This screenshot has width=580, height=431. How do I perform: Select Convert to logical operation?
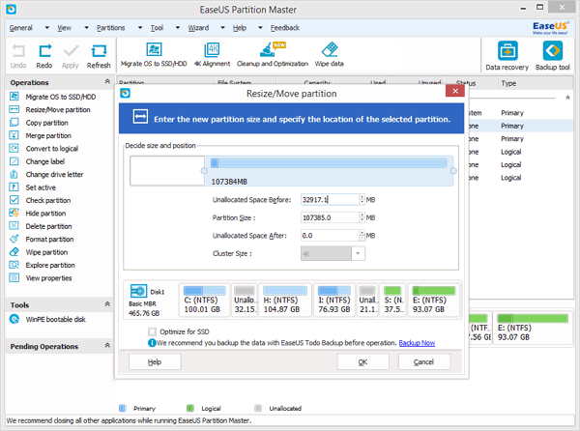coord(43,149)
